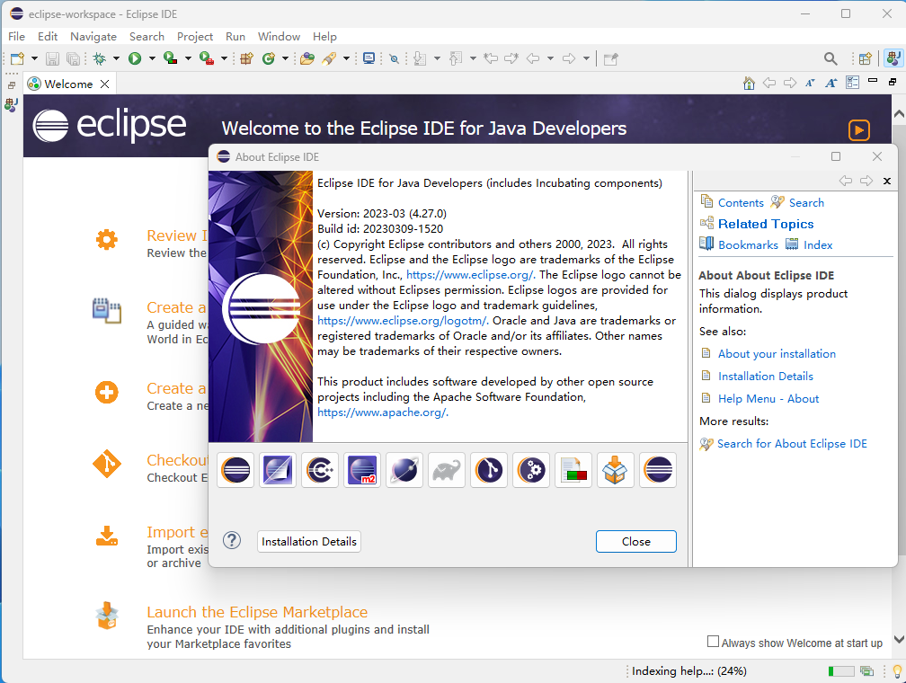Open the File menu
906x683 pixels.
click(16, 37)
